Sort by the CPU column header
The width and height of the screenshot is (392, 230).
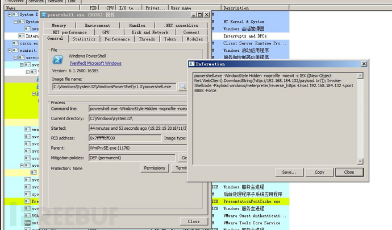(x=109, y=8)
